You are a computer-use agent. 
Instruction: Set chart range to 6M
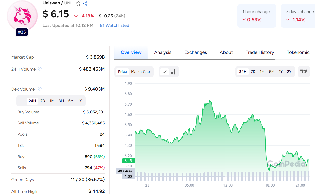272,72
